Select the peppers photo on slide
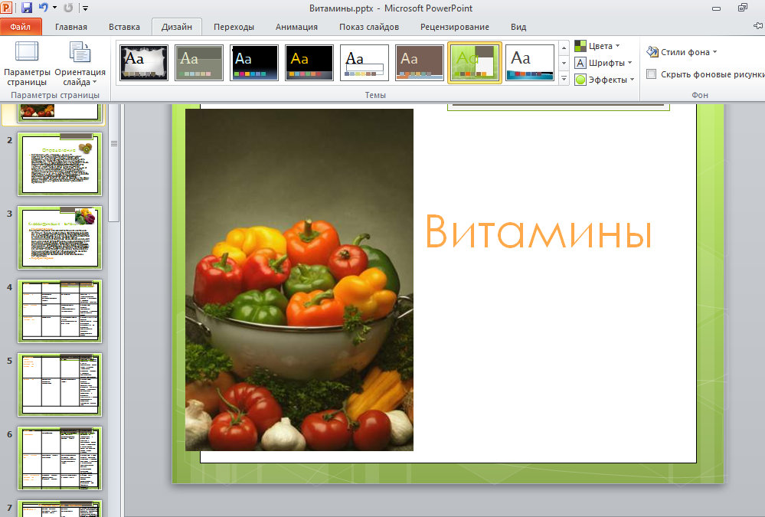The image size is (765, 517). [299, 280]
